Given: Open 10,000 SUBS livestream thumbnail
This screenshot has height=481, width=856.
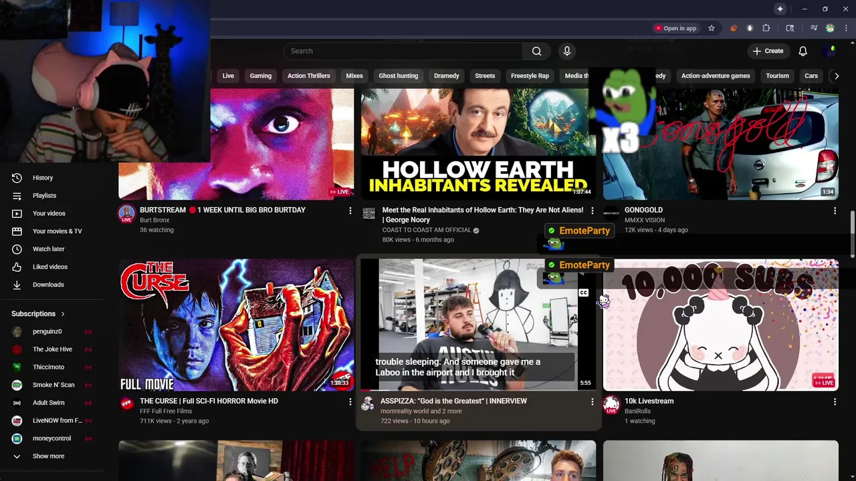Looking at the screenshot, I should [x=721, y=325].
